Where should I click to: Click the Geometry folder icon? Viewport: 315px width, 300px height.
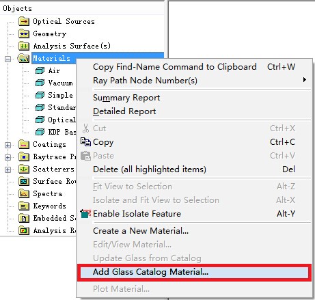pyautogui.click(x=24, y=33)
